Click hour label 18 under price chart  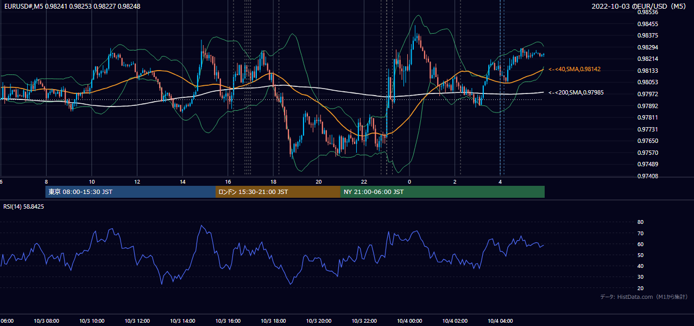(x=273, y=182)
